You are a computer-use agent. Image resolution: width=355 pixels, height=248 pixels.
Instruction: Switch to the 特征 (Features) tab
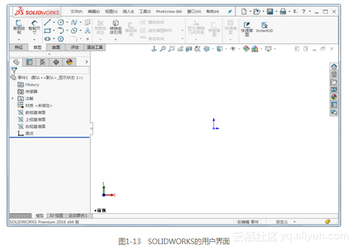pyautogui.click(x=18, y=47)
